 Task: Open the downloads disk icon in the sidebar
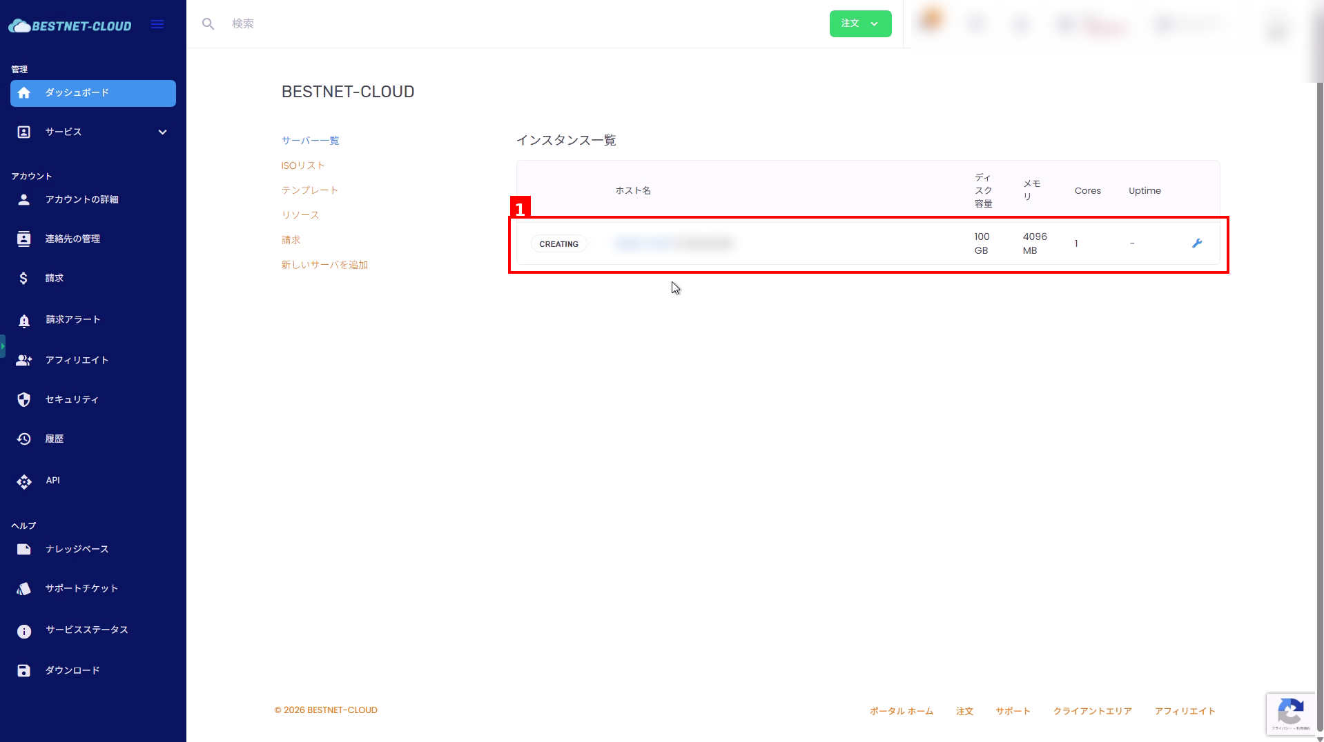(x=24, y=671)
